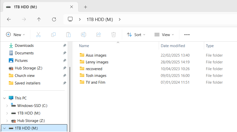This screenshot has width=237, height=132.
Task: Go up one folder level
Action: tap(39, 19)
